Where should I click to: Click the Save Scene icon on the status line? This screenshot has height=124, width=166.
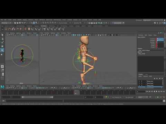(x=20, y=23)
